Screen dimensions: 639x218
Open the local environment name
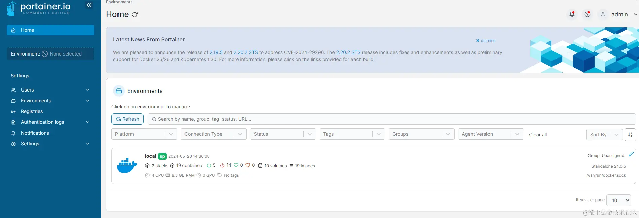(150, 156)
